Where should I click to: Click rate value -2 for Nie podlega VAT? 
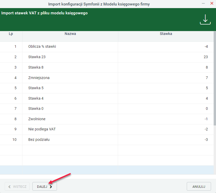coord(206,129)
